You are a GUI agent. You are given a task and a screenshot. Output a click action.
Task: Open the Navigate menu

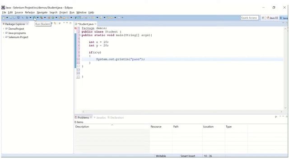click(42, 13)
